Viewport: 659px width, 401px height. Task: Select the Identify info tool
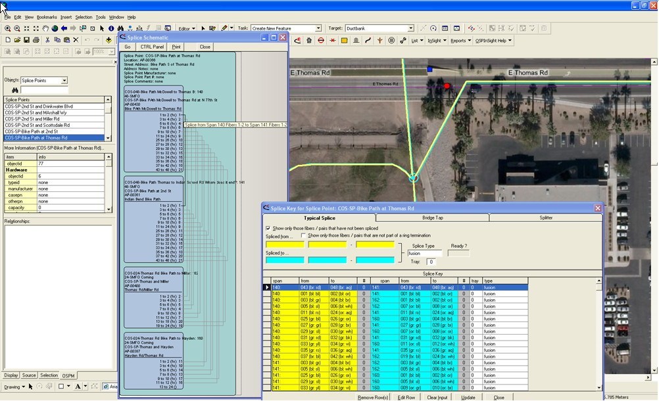click(x=111, y=28)
